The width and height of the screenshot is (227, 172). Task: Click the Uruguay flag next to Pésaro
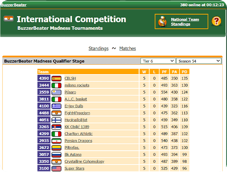(x=57, y=92)
